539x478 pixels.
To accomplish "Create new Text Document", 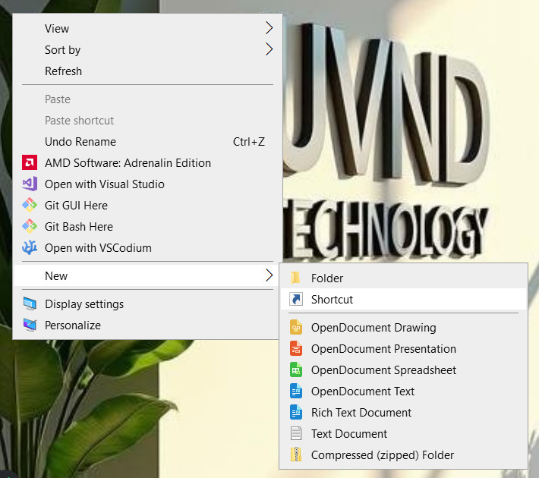I will click(403, 434).
